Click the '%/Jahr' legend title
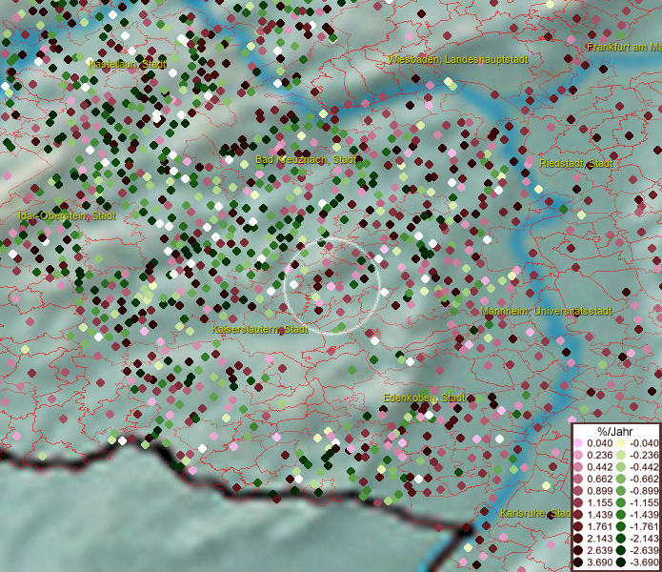Image resolution: width=662 pixels, height=572 pixels. click(x=615, y=431)
